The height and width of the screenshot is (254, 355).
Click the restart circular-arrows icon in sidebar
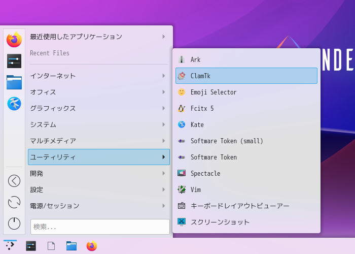click(14, 202)
